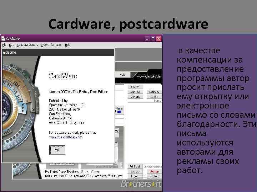The image size is (257, 192).
Task: Click the Print List button
Action: 135,166
